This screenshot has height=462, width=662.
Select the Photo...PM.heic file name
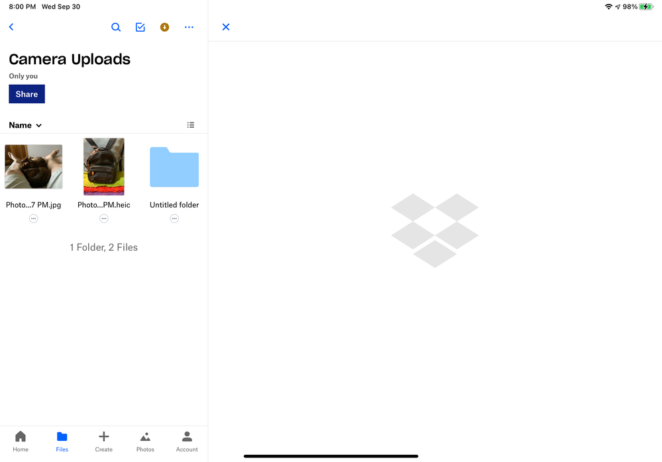(104, 205)
